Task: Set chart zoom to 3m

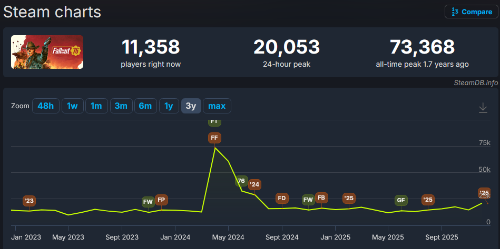Action: pyautogui.click(x=121, y=106)
